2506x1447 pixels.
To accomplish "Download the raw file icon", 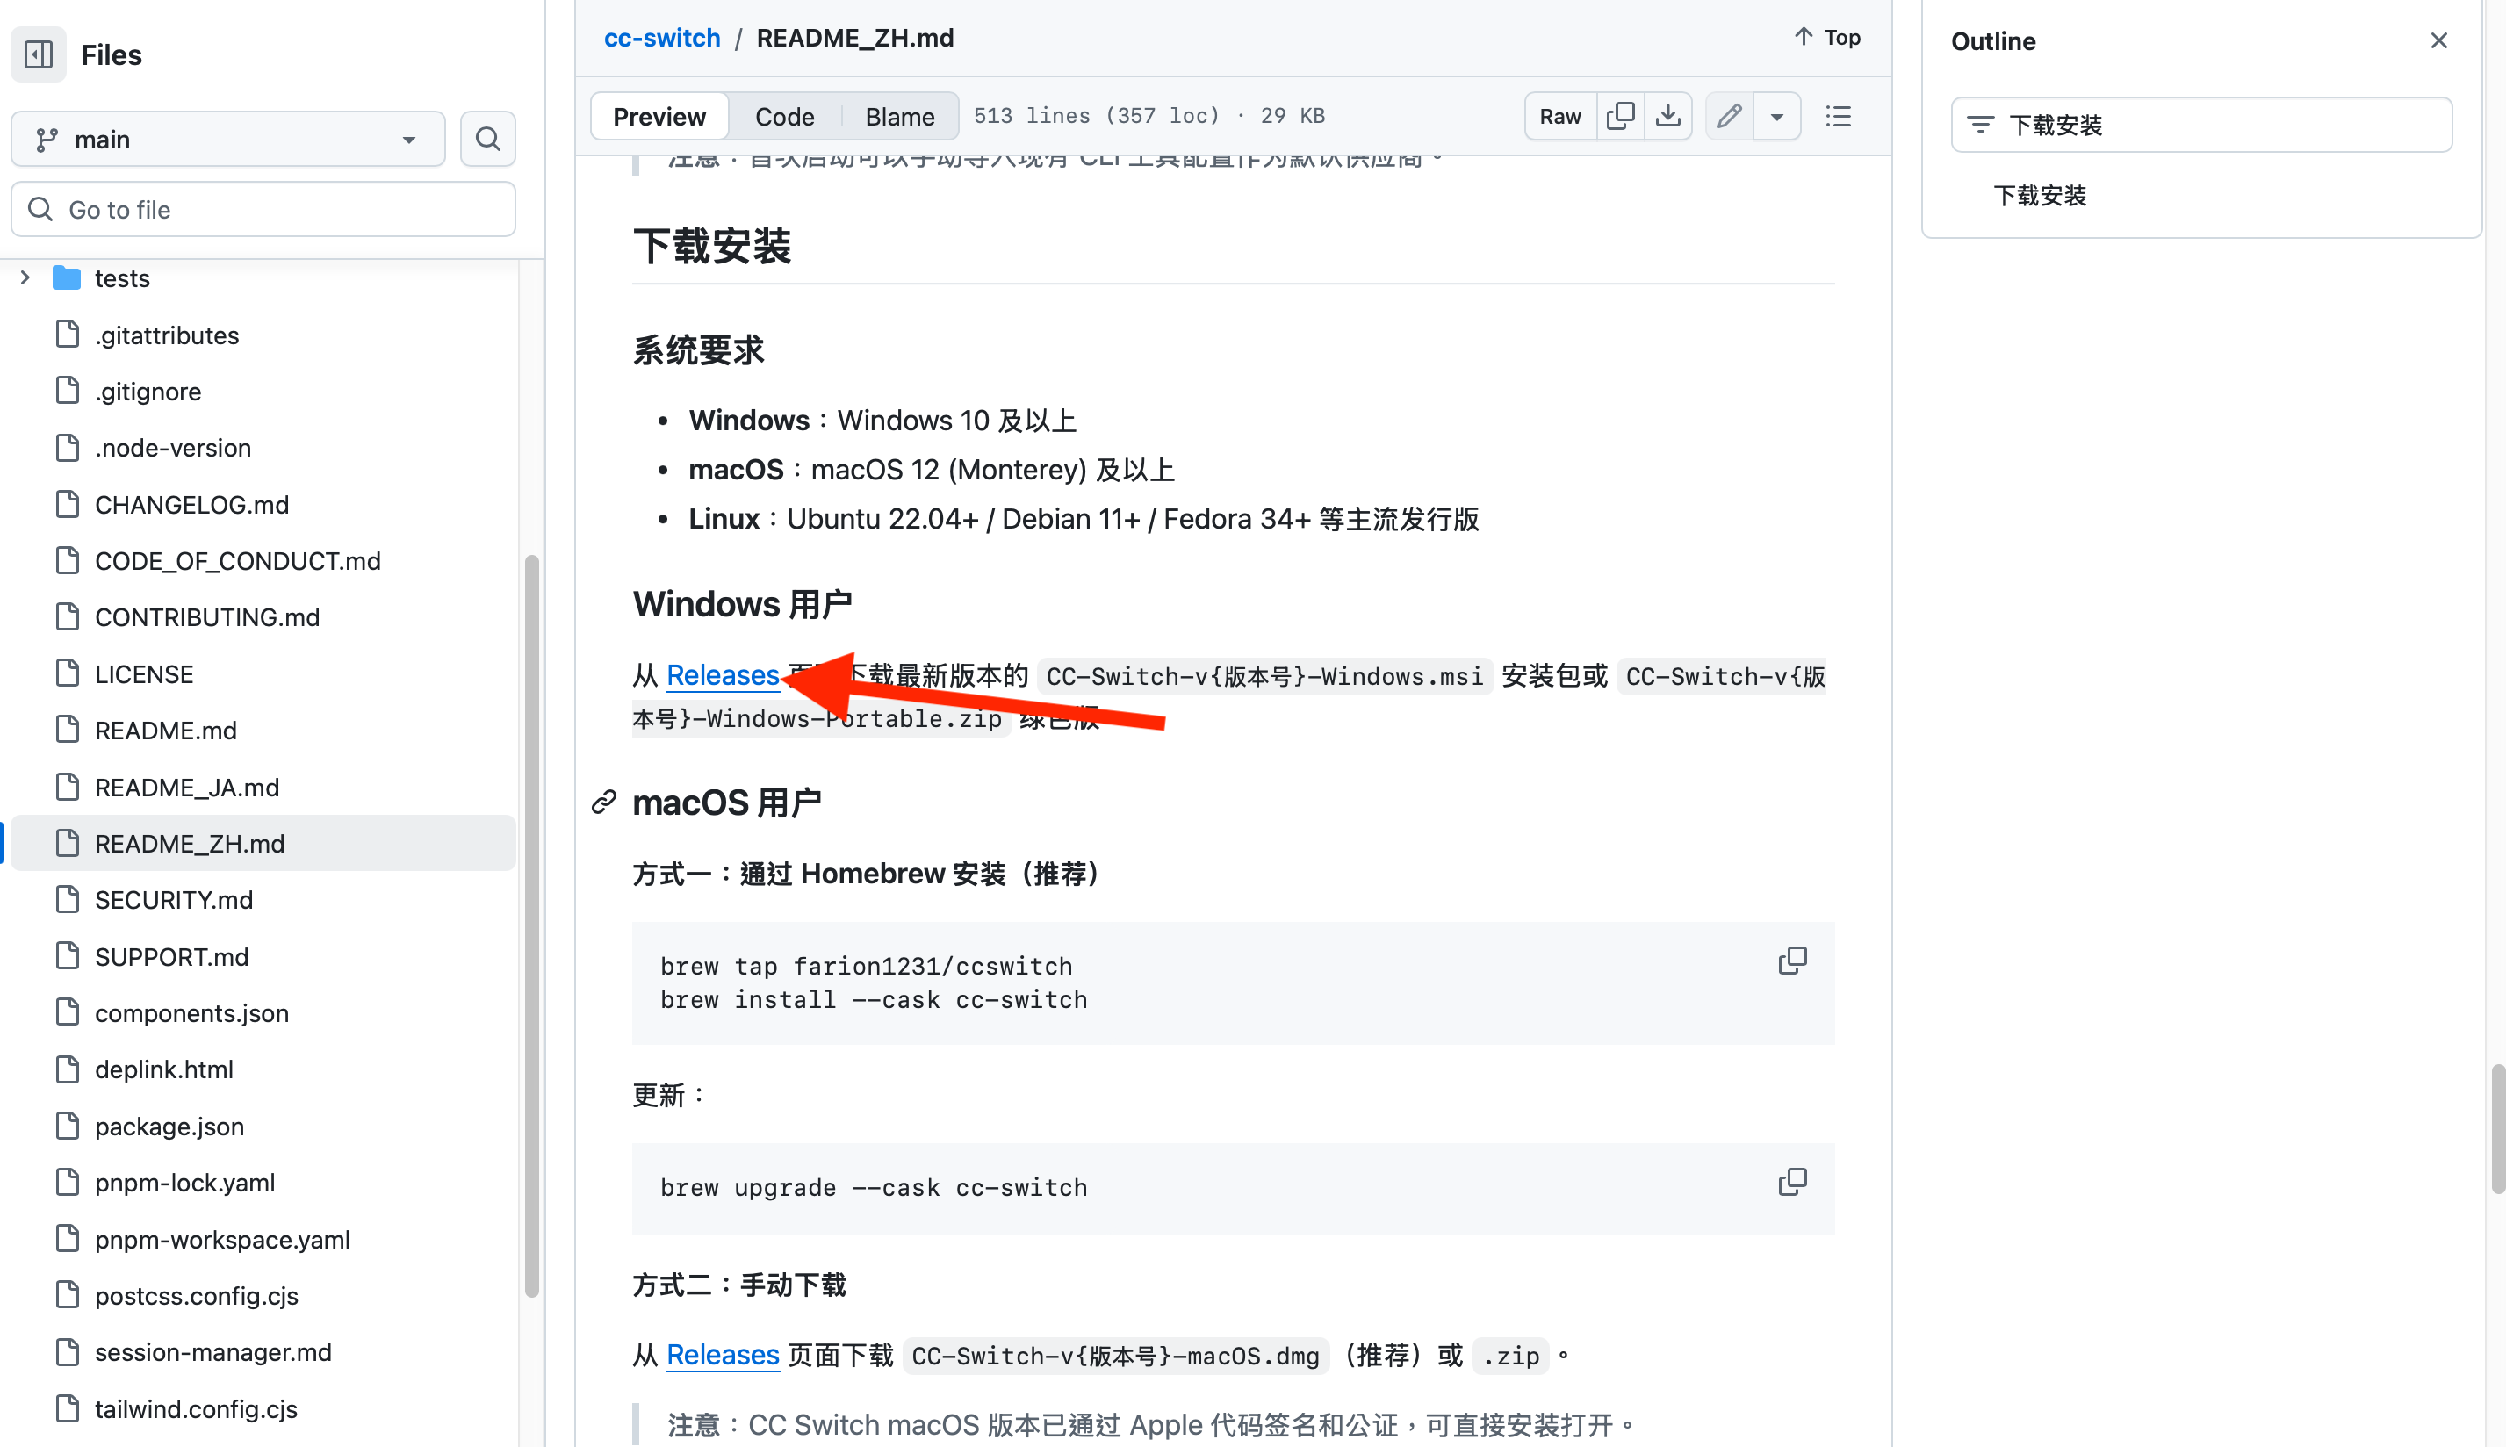I will tap(1668, 116).
